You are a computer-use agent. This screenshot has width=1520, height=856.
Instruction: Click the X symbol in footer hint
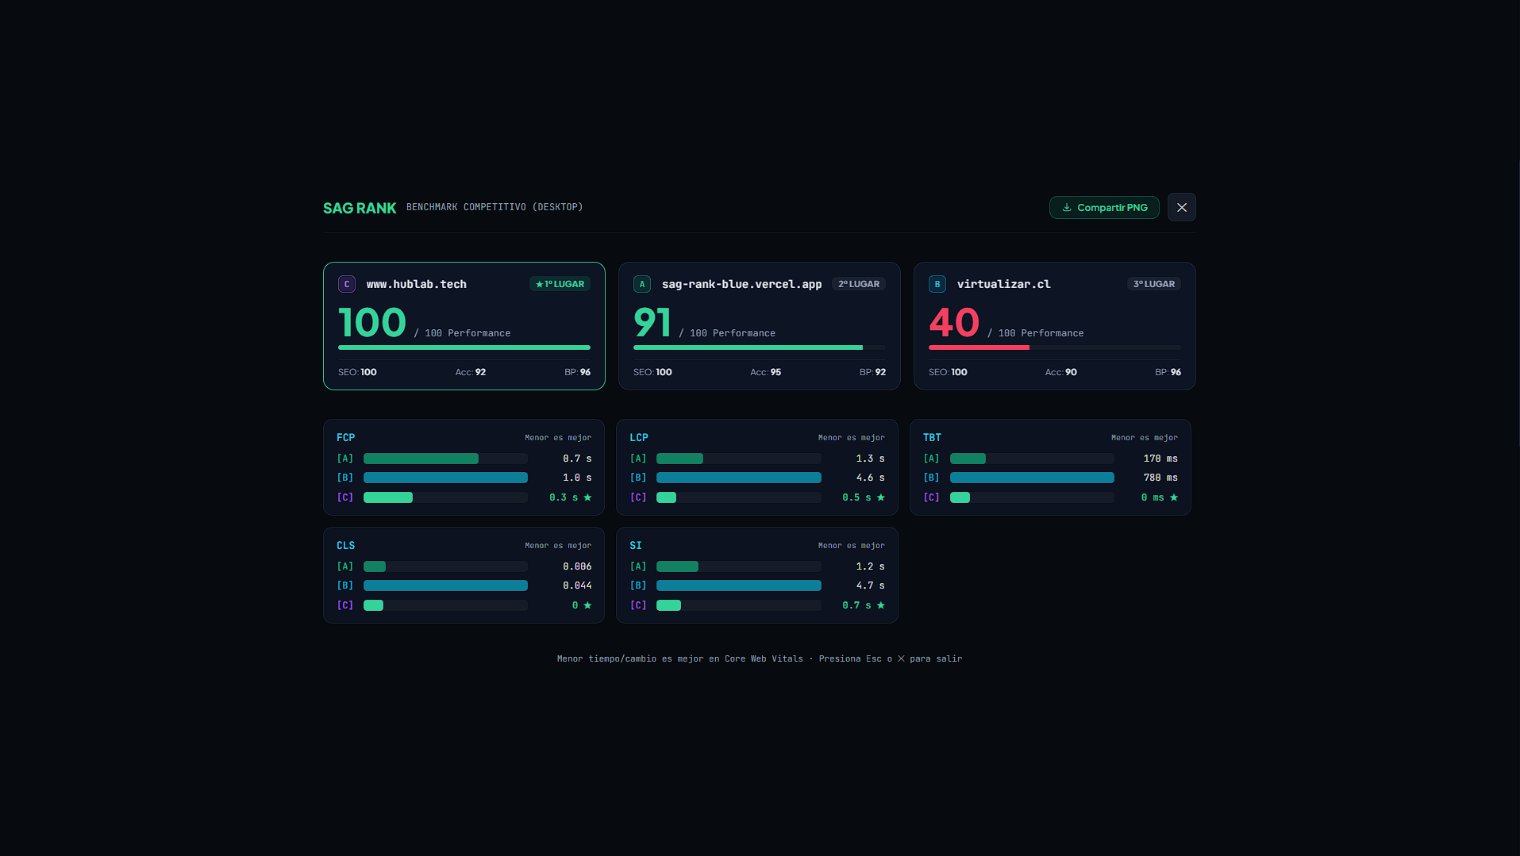click(901, 658)
